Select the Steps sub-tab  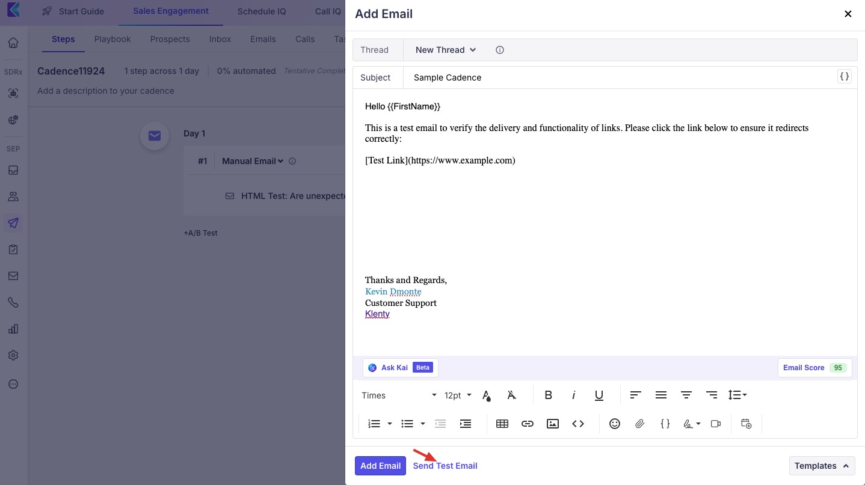pyautogui.click(x=63, y=39)
